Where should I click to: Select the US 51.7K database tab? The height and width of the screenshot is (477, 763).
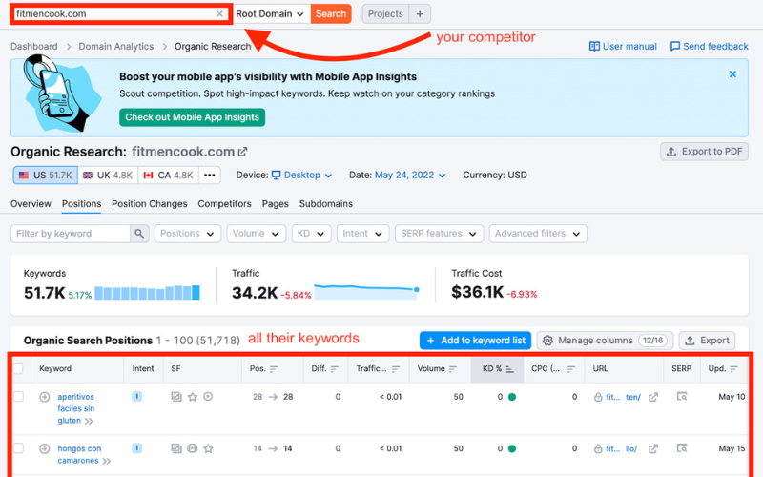[x=45, y=176]
